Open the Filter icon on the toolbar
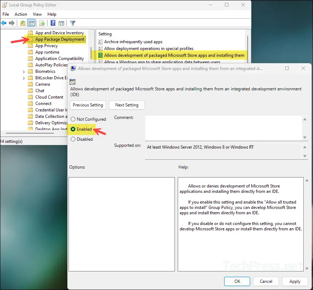Screen dimensions: 313x290 (72, 23)
